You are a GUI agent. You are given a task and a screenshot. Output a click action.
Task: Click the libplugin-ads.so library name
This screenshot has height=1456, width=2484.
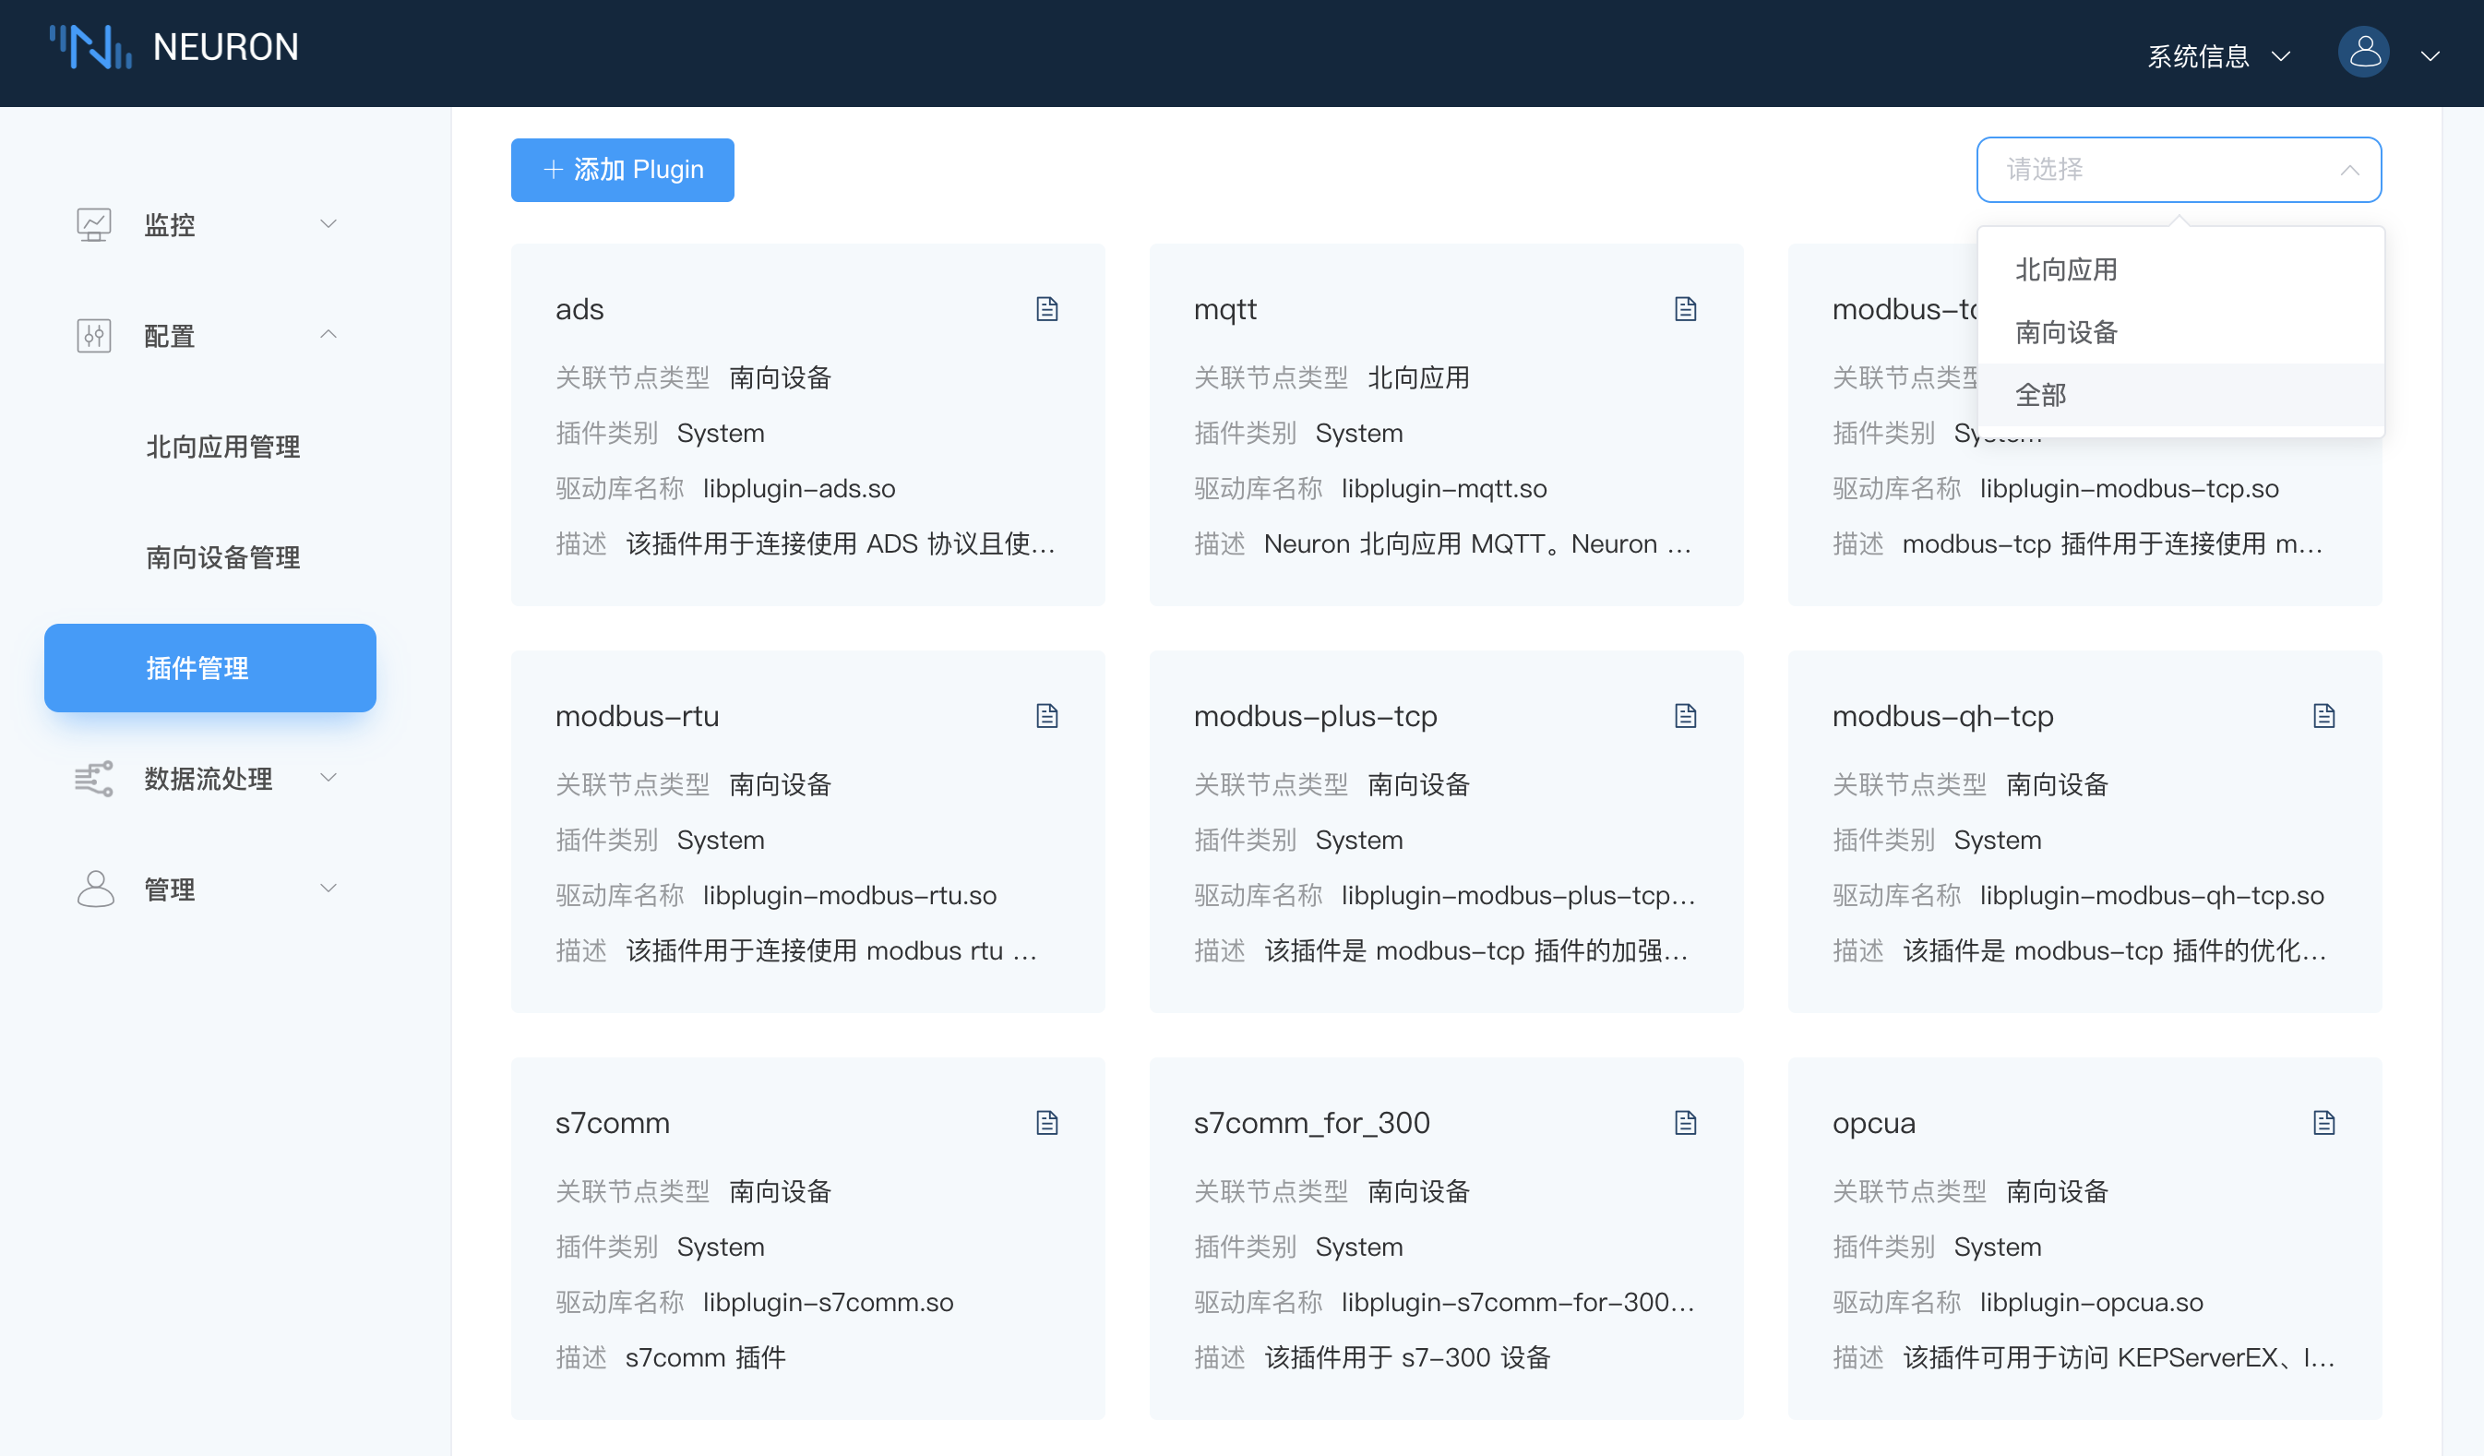click(799, 489)
